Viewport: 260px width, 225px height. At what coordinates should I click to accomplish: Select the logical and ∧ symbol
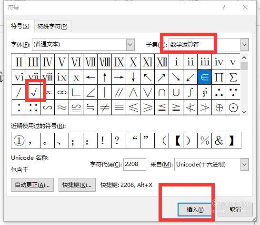click(133, 92)
